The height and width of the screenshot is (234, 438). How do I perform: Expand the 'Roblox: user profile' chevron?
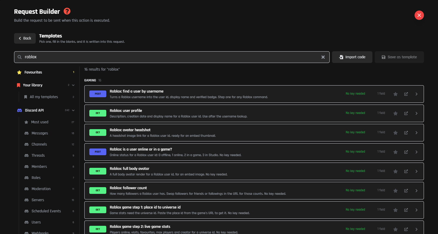[417, 113]
